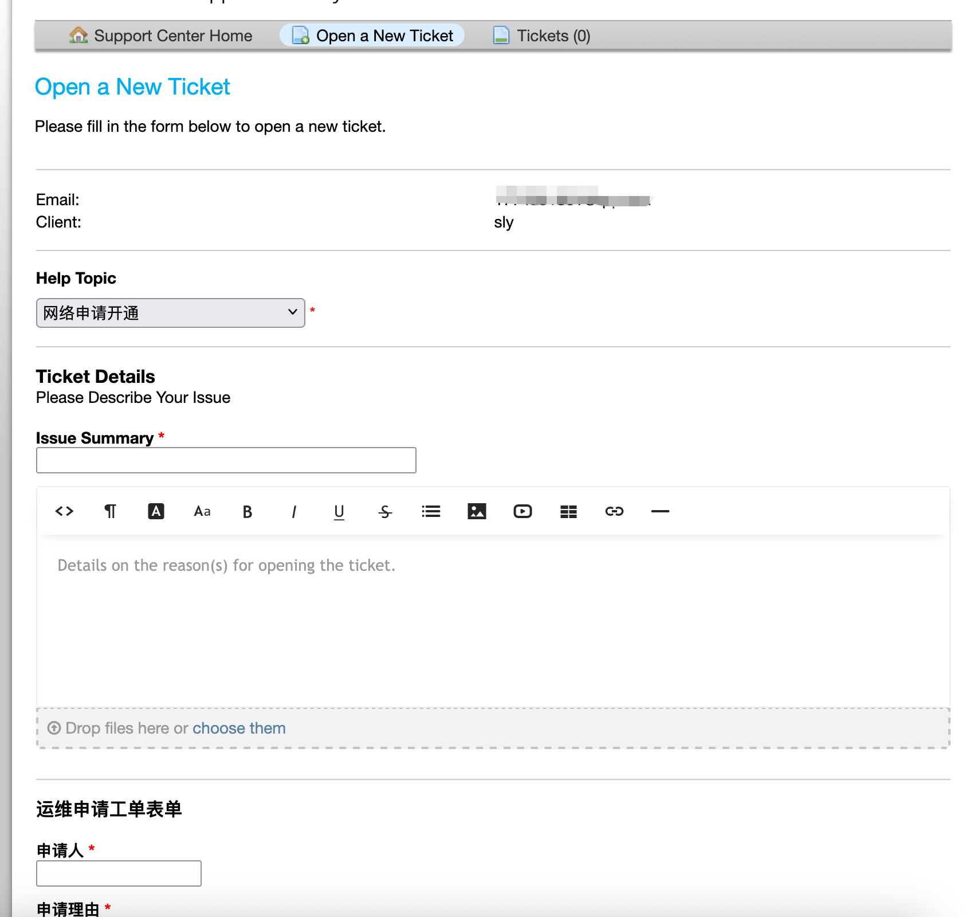Apply underline formatting
The width and height of the screenshot is (966, 917).
click(339, 511)
